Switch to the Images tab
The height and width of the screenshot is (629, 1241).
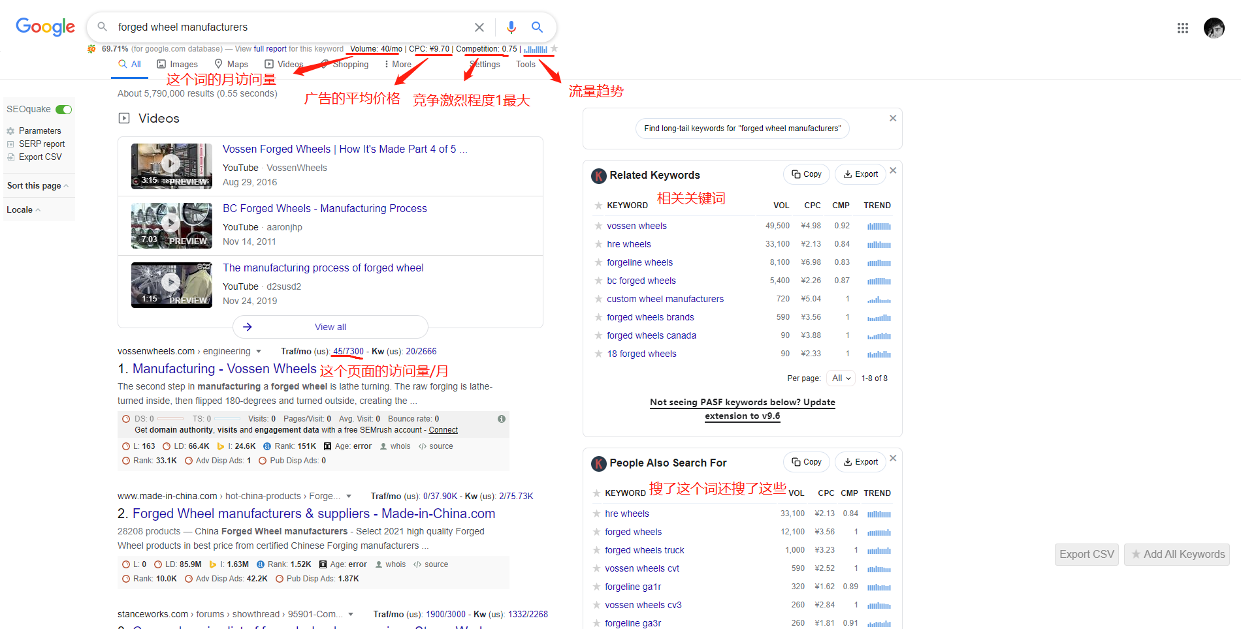tap(177, 65)
